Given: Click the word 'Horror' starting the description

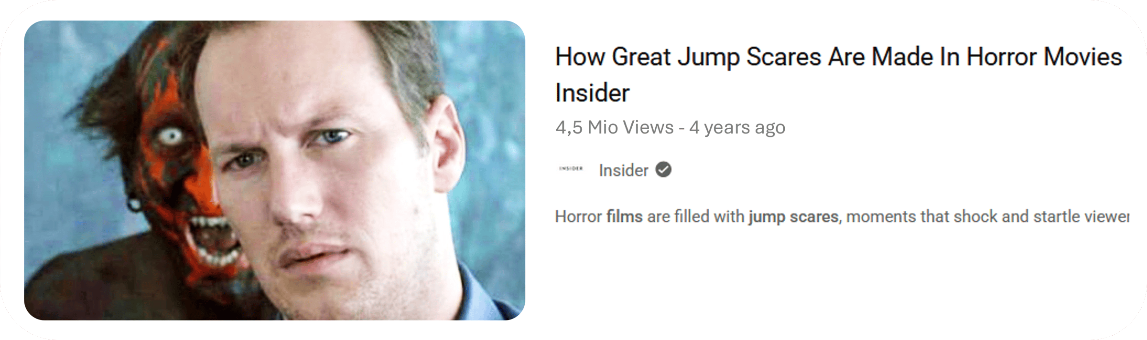Looking at the screenshot, I should [x=578, y=217].
